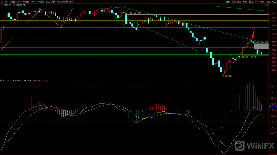Click 叠加 to overlay another security
This screenshot has width=277, height=155.
point(233,2)
